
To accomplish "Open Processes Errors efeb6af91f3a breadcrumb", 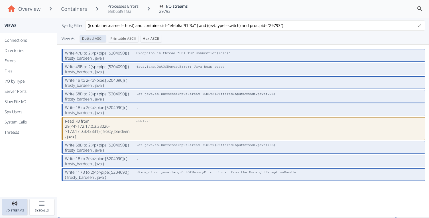I will click(123, 9).
